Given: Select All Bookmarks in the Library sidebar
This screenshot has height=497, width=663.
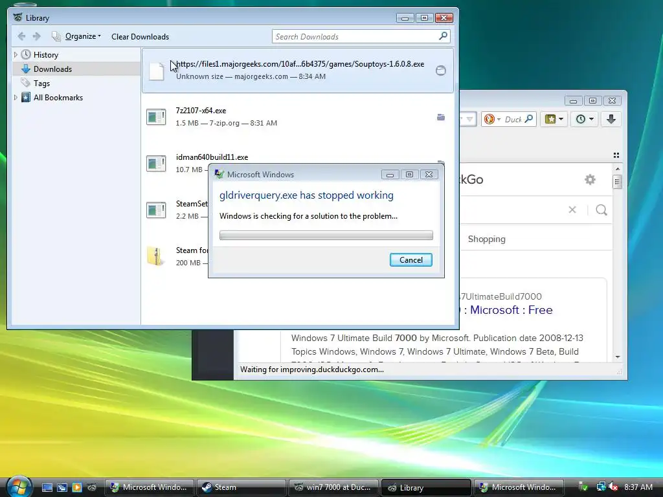Looking at the screenshot, I should point(58,98).
